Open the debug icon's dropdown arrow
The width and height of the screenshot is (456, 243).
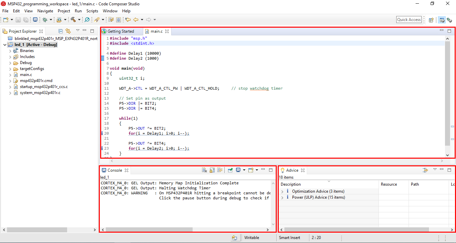coord(50,19)
